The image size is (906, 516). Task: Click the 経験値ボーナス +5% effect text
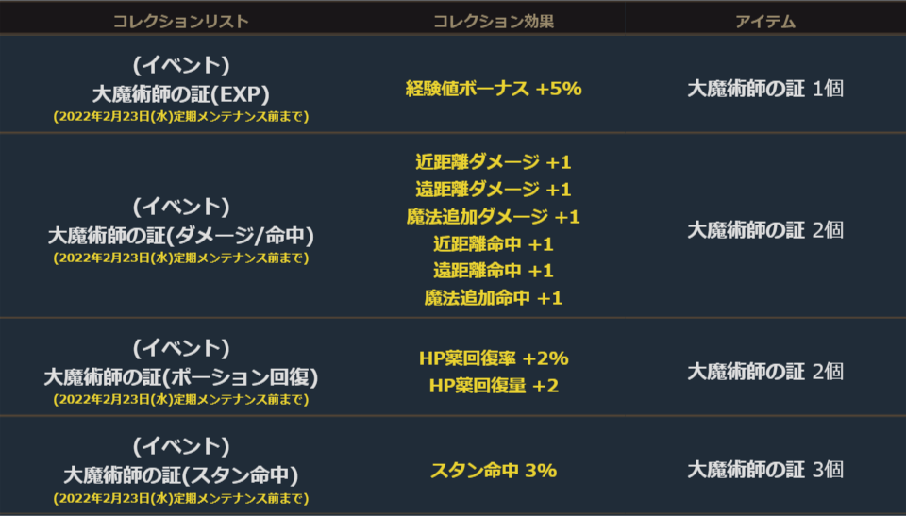point(494,89)
